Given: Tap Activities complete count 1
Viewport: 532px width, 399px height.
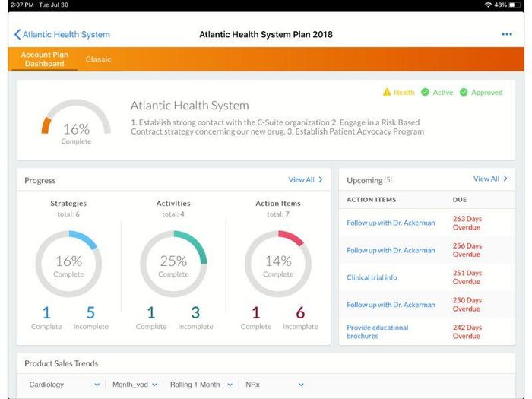Looking at the screenshot, I should 151,313.
